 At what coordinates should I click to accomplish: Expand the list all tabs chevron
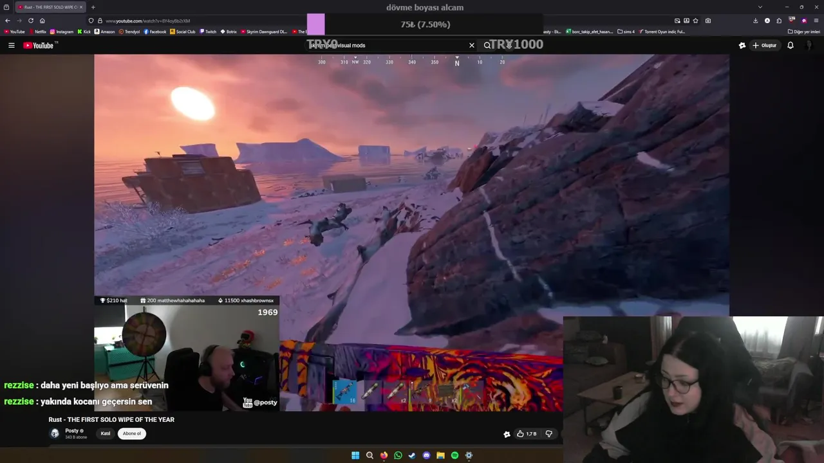coord(760,7)
